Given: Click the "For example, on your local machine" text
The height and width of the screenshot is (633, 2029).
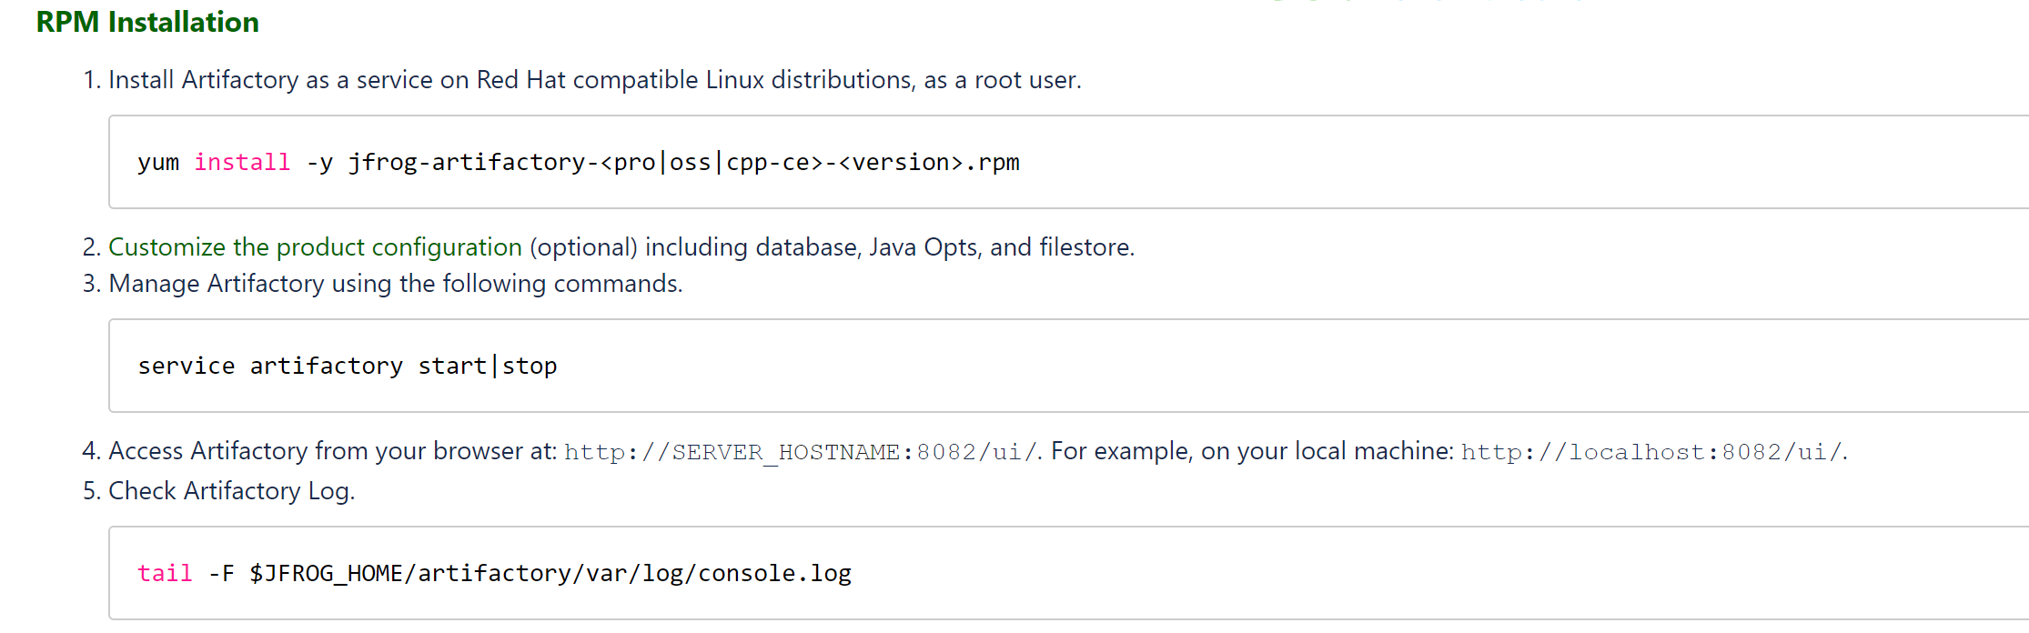Looking at the screenshot, I should (x=1252, y=451).
